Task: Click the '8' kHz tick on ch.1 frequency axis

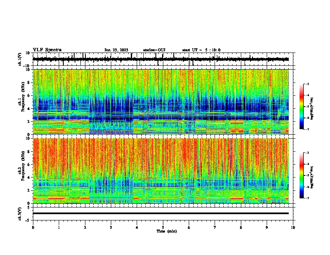Action: pyautogui.click(x=29, y=82)
